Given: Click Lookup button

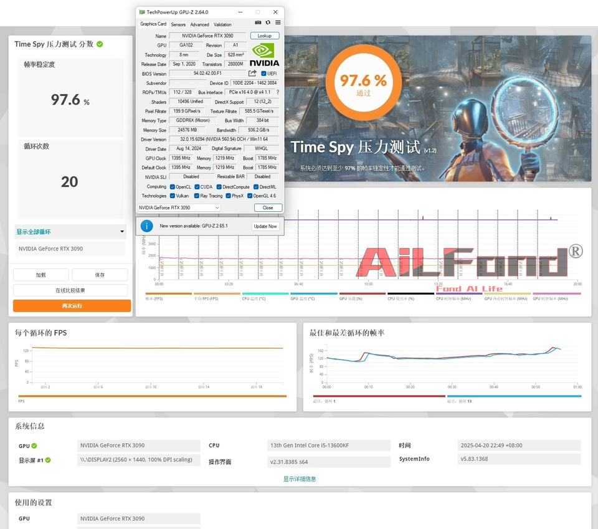Looking at the screenshot, I should tap(265, 36).
